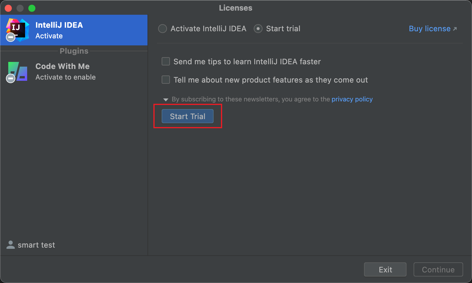Enable Send me tips to learn IntelliJ IDEA faster
The height and width of the screenshot is (283, 472).
pyautogui.click(x=166, y=61)
